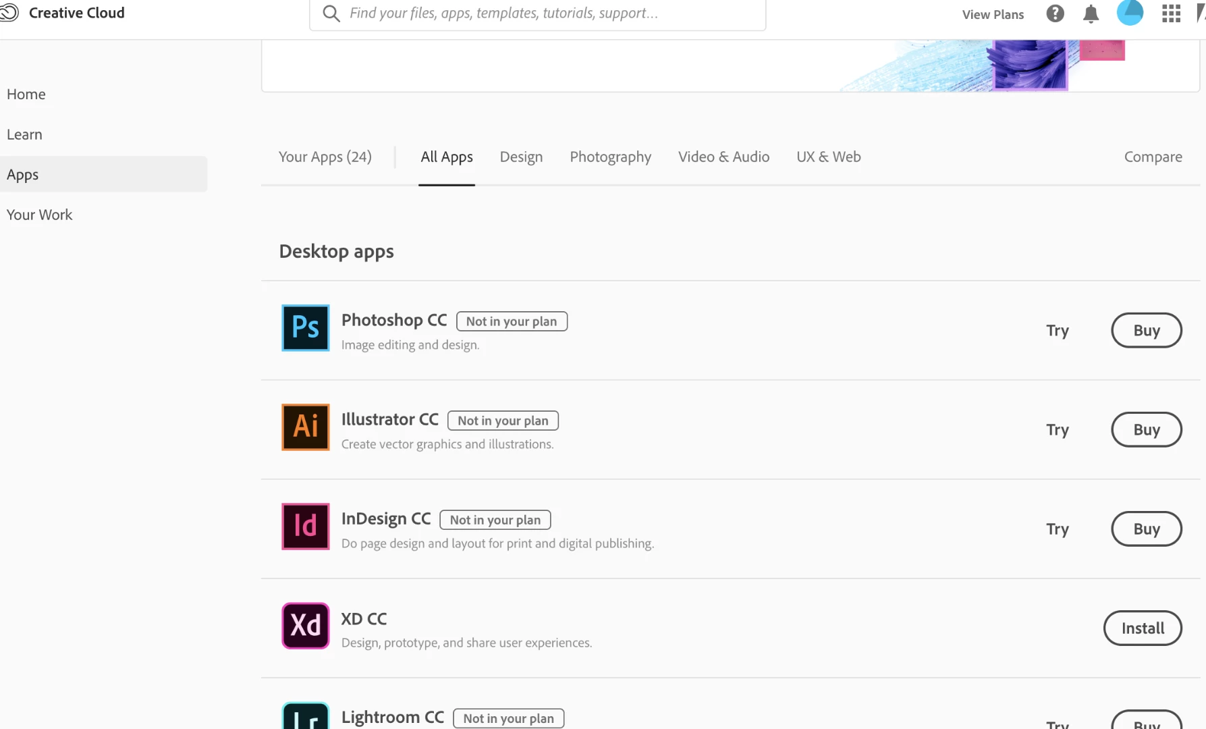Click the Photoshop CC title
This screenshot has width=1206, height=729.
pos(394,320)
